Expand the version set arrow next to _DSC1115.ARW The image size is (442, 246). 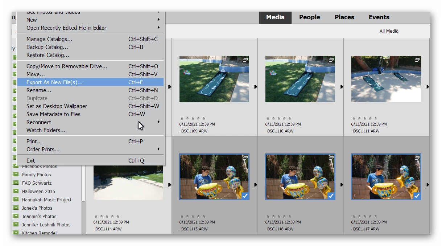(255, 185)
